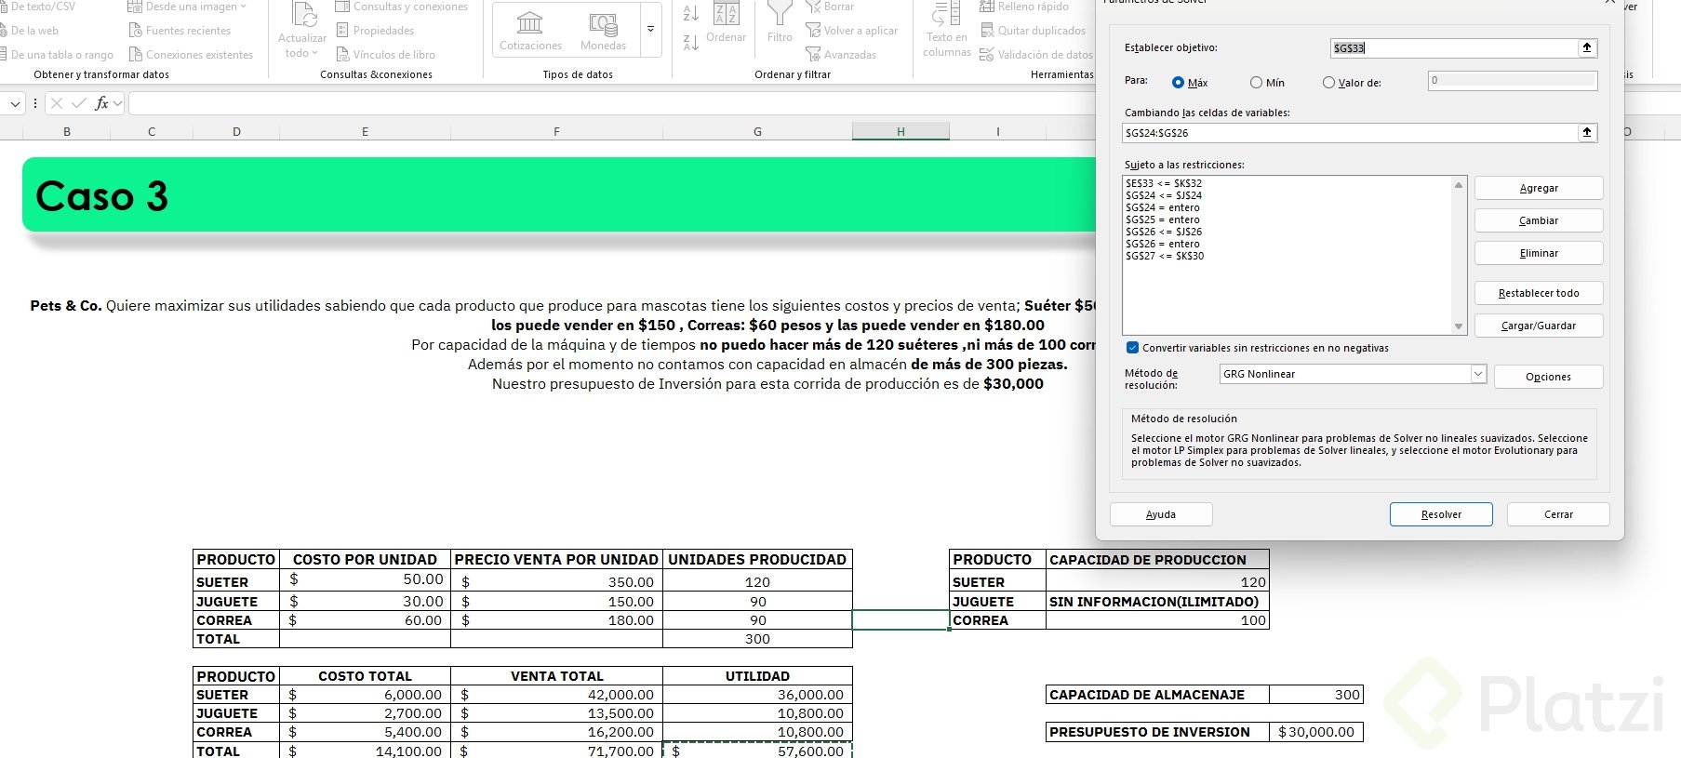Open the Name Box dropdown

(x=15, y=103)
